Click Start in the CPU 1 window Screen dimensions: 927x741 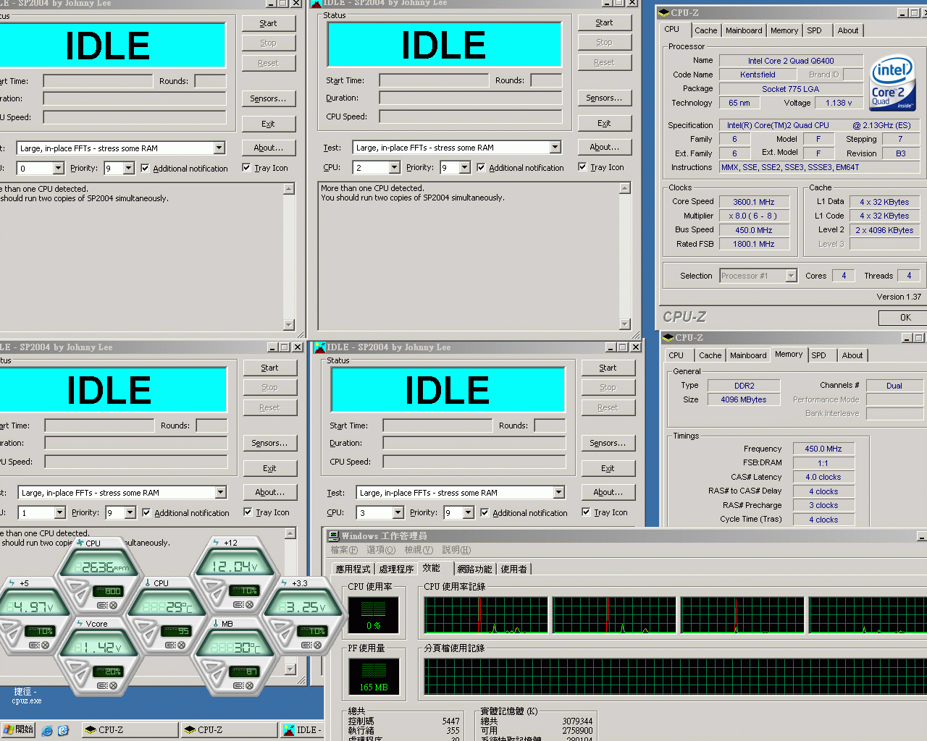pos(269,368)
